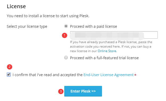
Task: Click the "Select your license type" label
Action: pos(27,26)
